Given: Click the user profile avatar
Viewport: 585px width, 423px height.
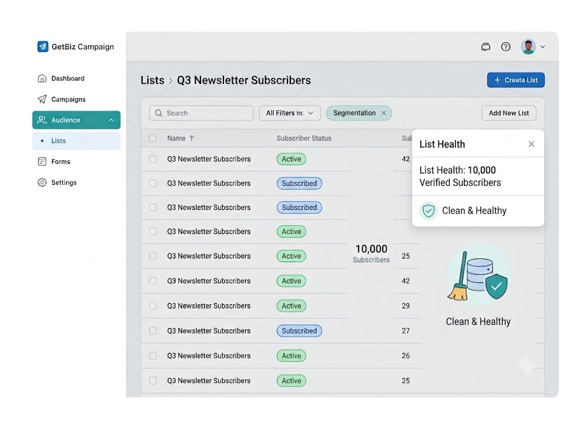Looking at the screenshot, I should point(528,47).
